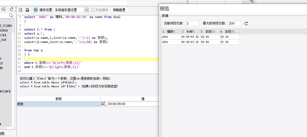Click the SQL file icon in toolbar

[27, 10]
